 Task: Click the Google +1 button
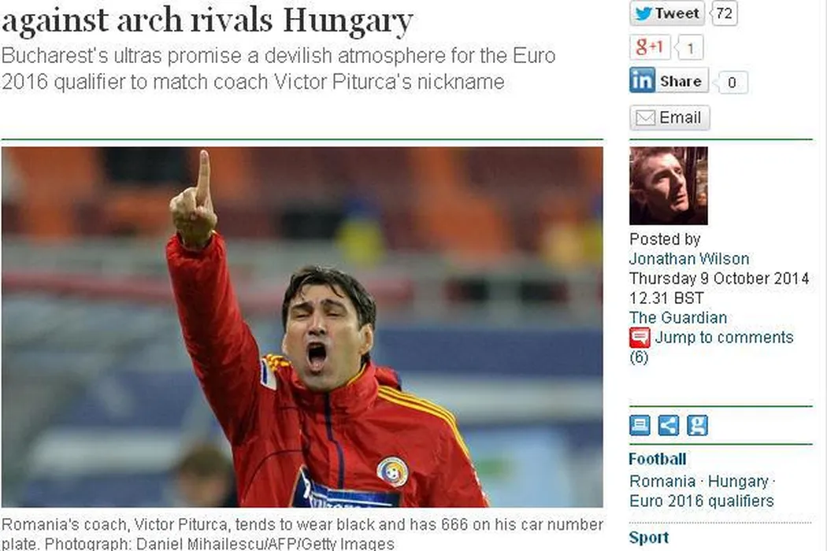point(650,47)
